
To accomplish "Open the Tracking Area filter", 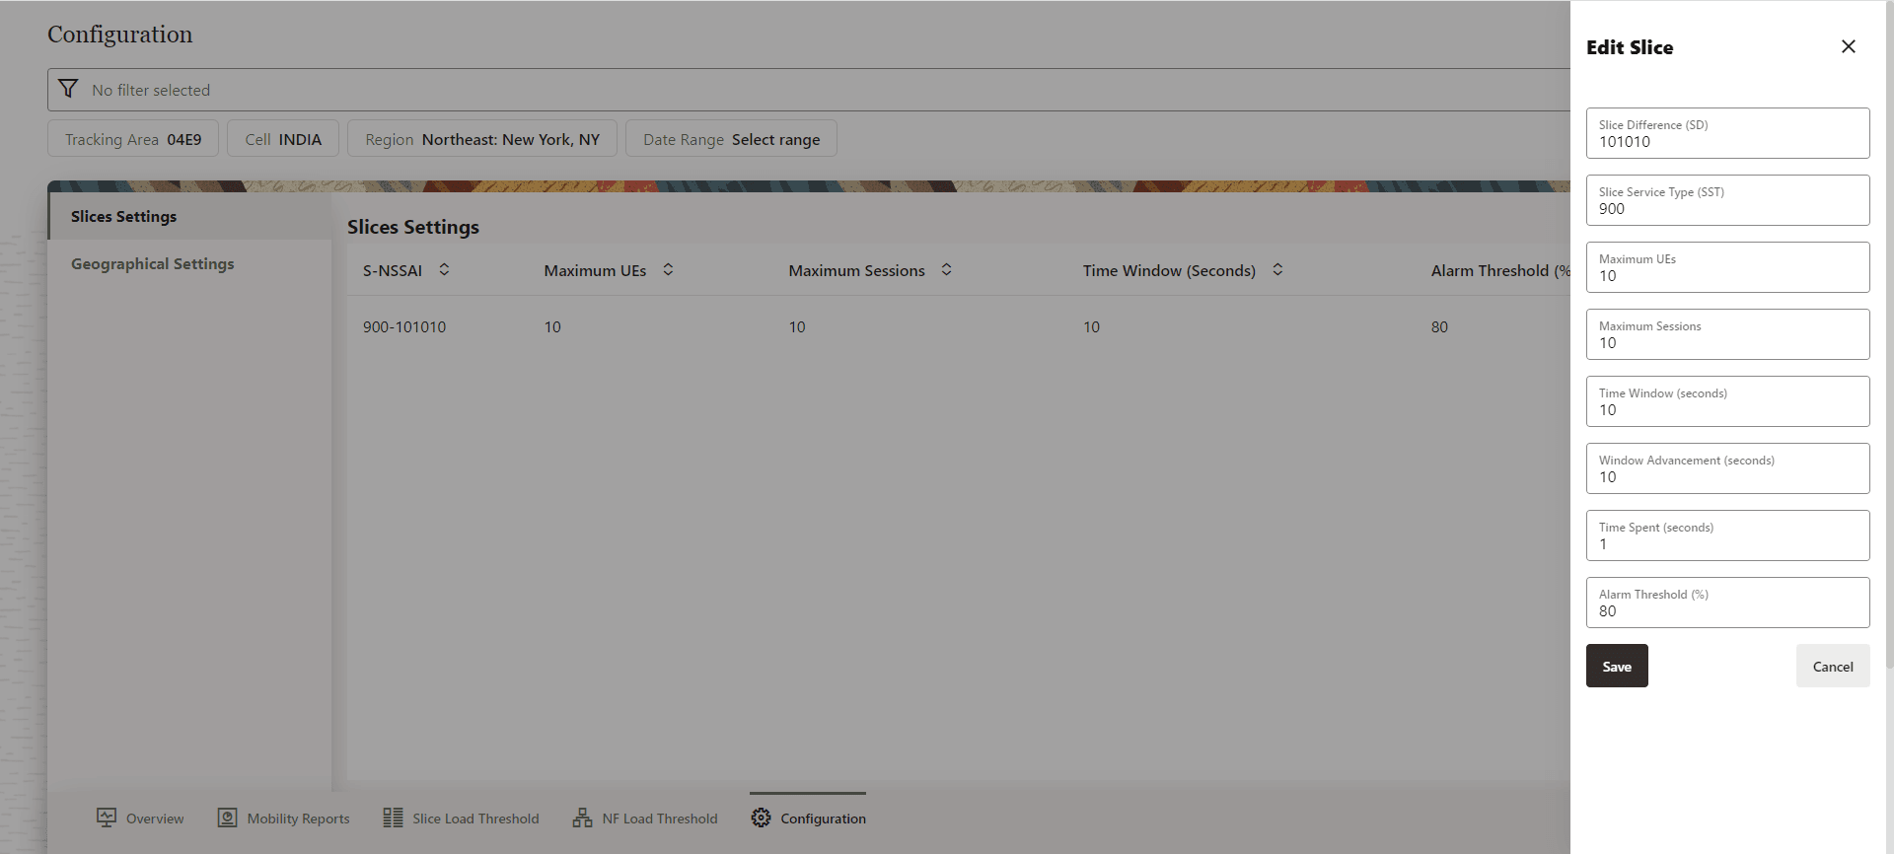I will click(x=133, y=139).
